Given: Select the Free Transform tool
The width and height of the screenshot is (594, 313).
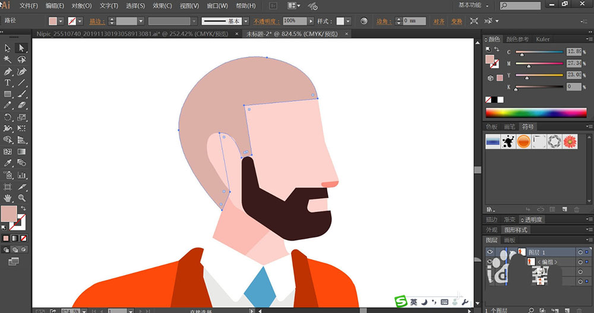Looking at the screenshot, I should tap(21, 129).
